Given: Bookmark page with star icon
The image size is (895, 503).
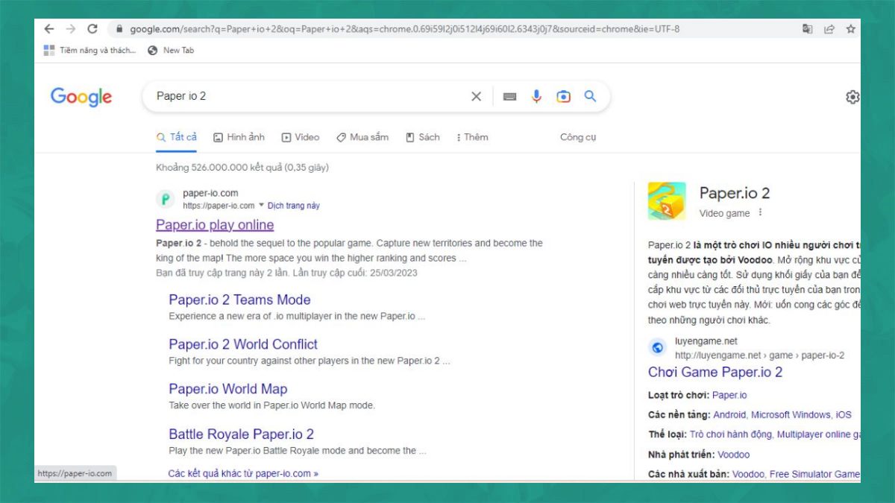Looking at the screenshot, I should [x=850, y=29].
